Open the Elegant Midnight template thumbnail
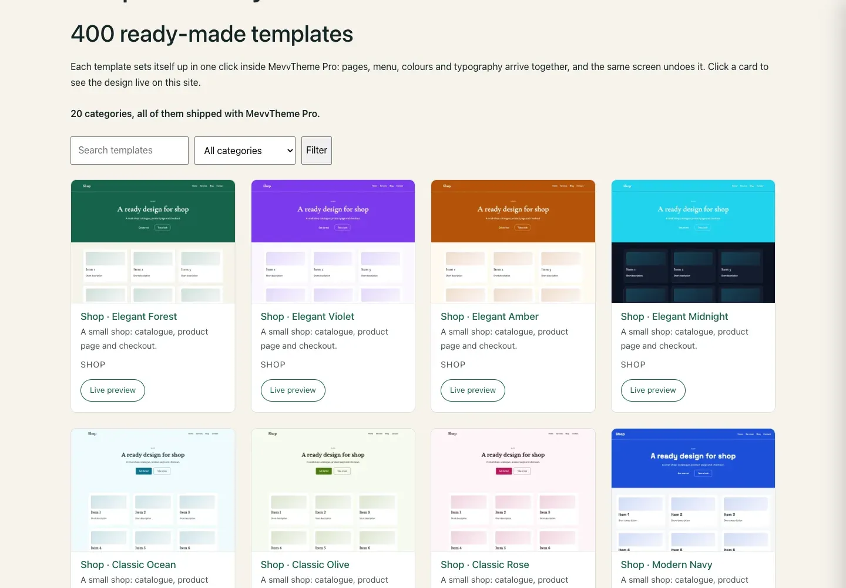Screen dimensions: 846x588 (x=693, y=242)
